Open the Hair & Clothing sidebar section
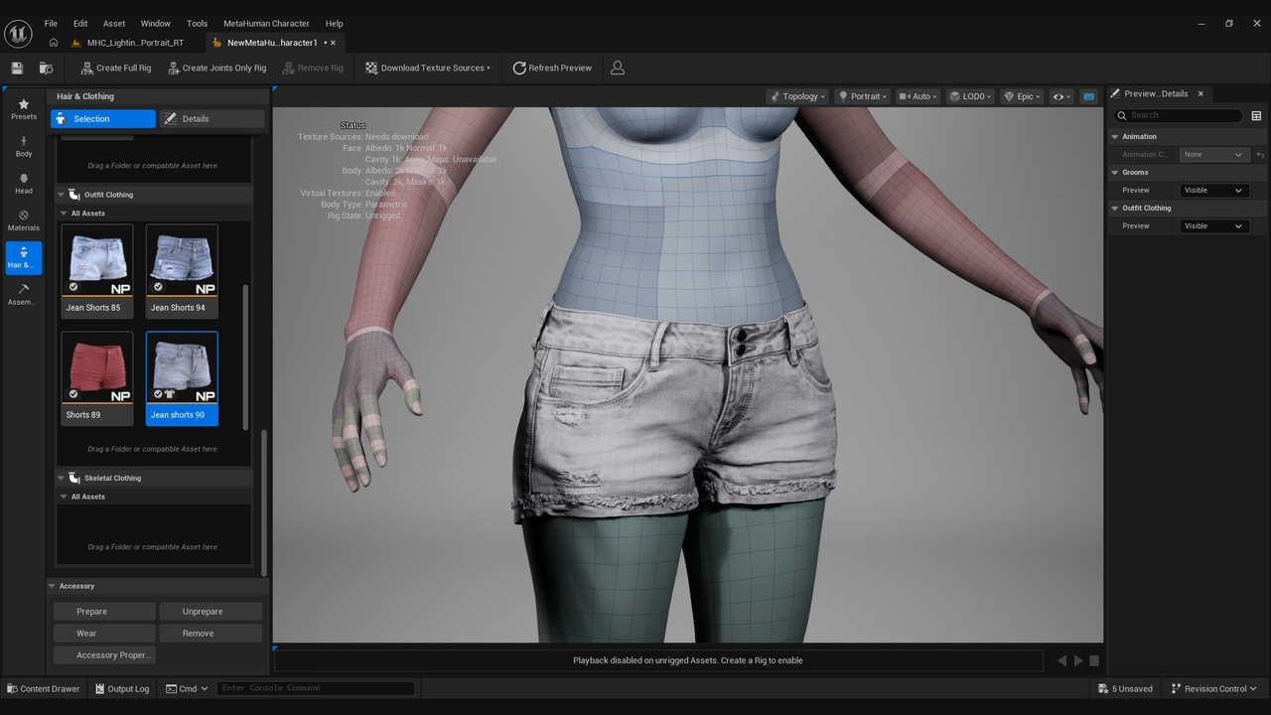Image resolution: width=1271 pixels, height=715 pixels. point(24,257)
